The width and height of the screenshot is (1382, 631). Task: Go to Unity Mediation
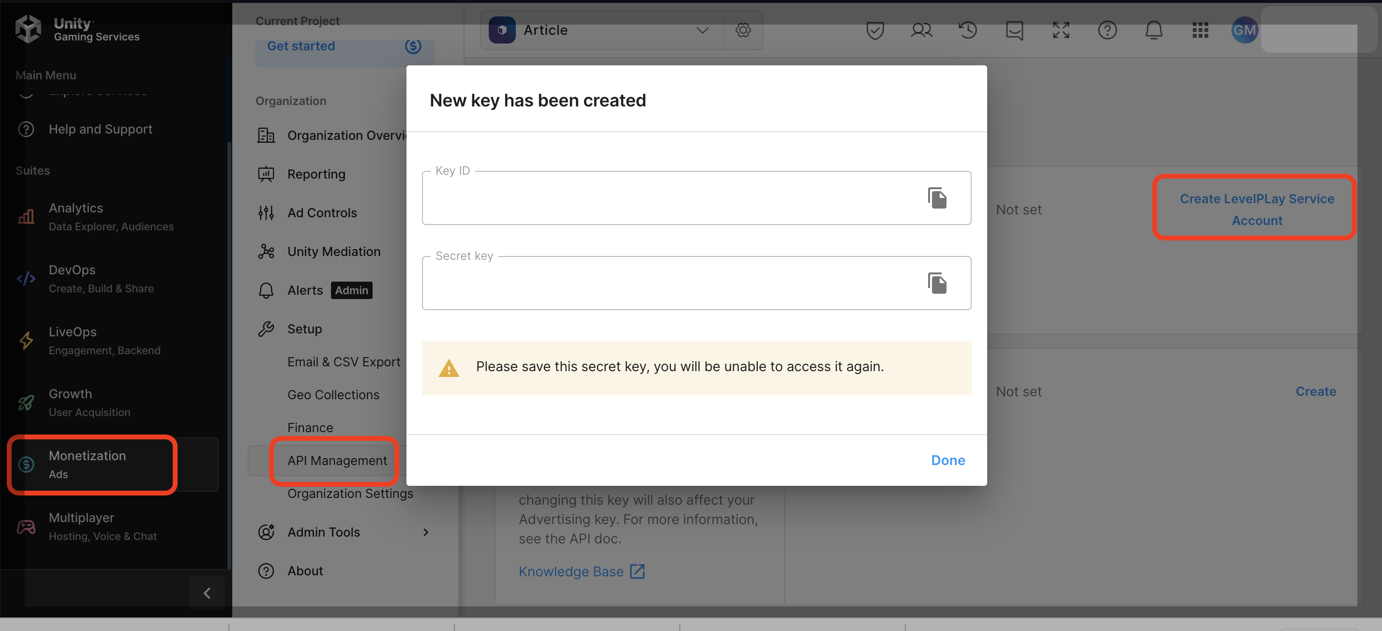click(334, 252)
